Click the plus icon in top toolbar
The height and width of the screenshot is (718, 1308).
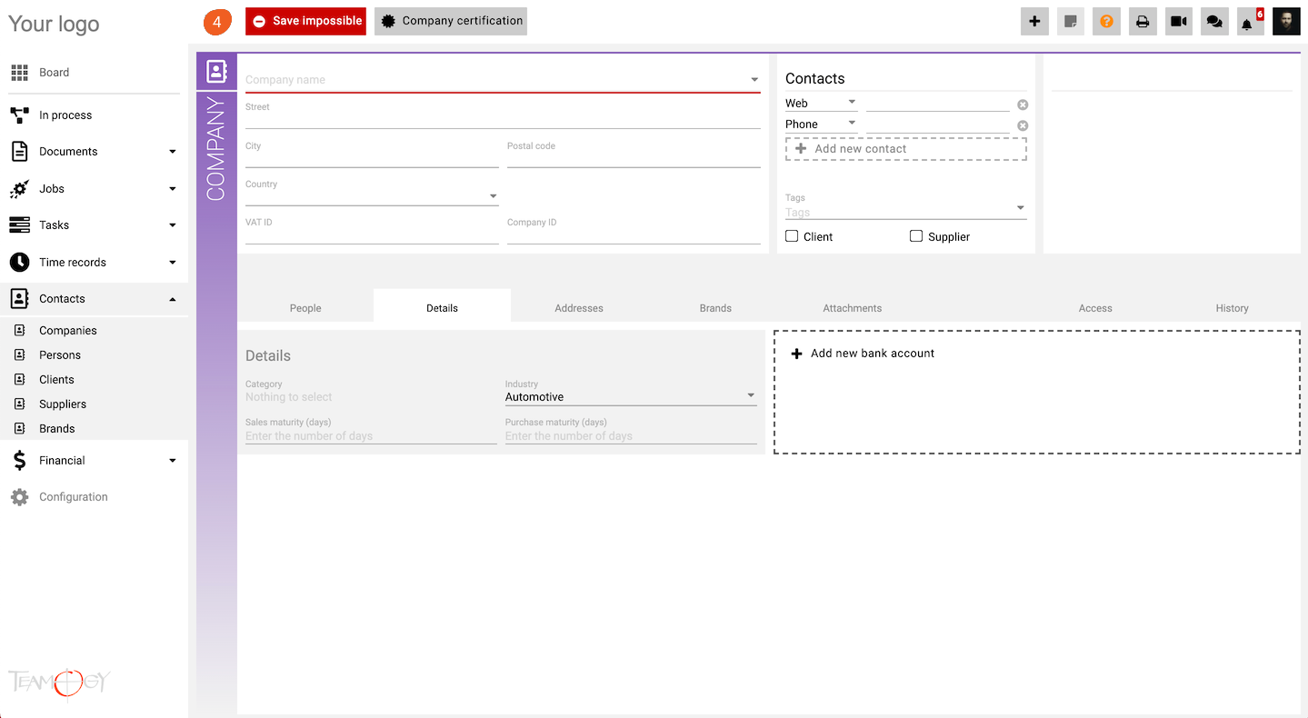(x=1034, y=22)
